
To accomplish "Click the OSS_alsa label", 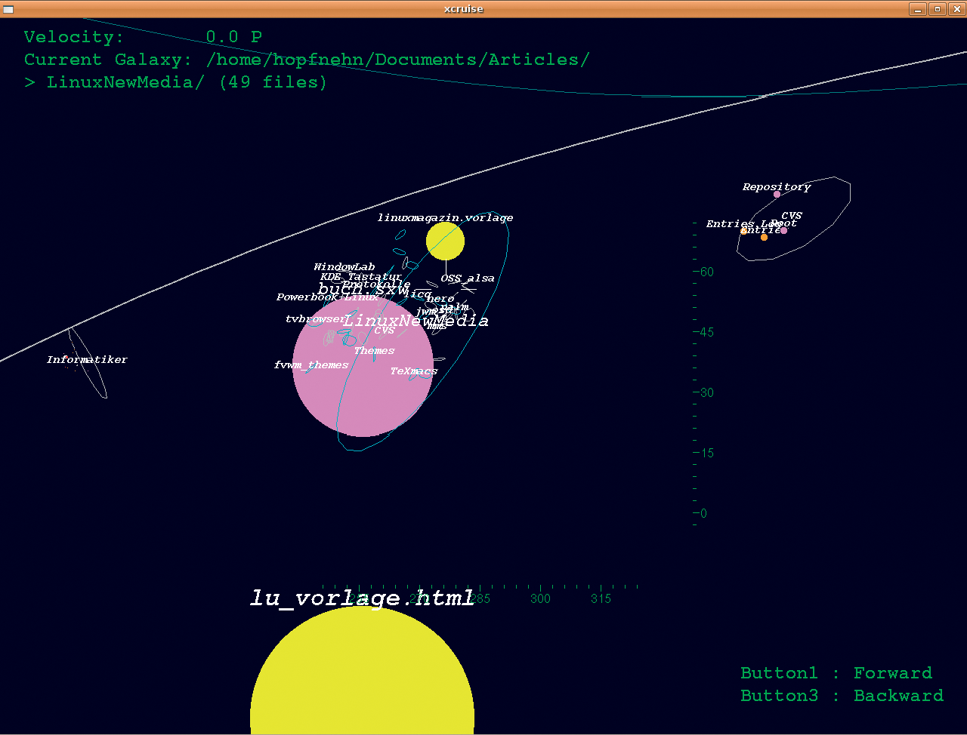I will click(468, 278).
